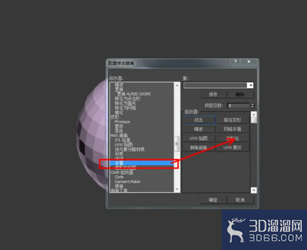307x250 pixels.
Task: Click the UVW 贴图 button in right grid
Action: click(x=199, y=139)
